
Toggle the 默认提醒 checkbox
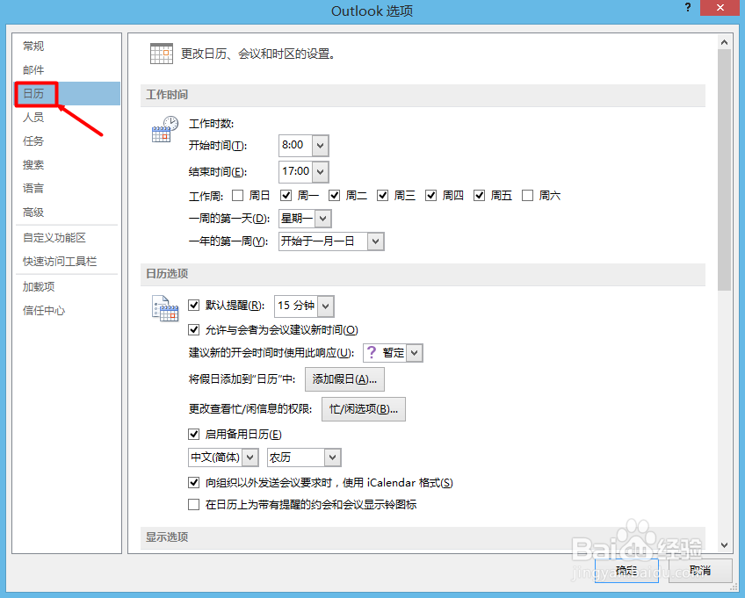194,305
